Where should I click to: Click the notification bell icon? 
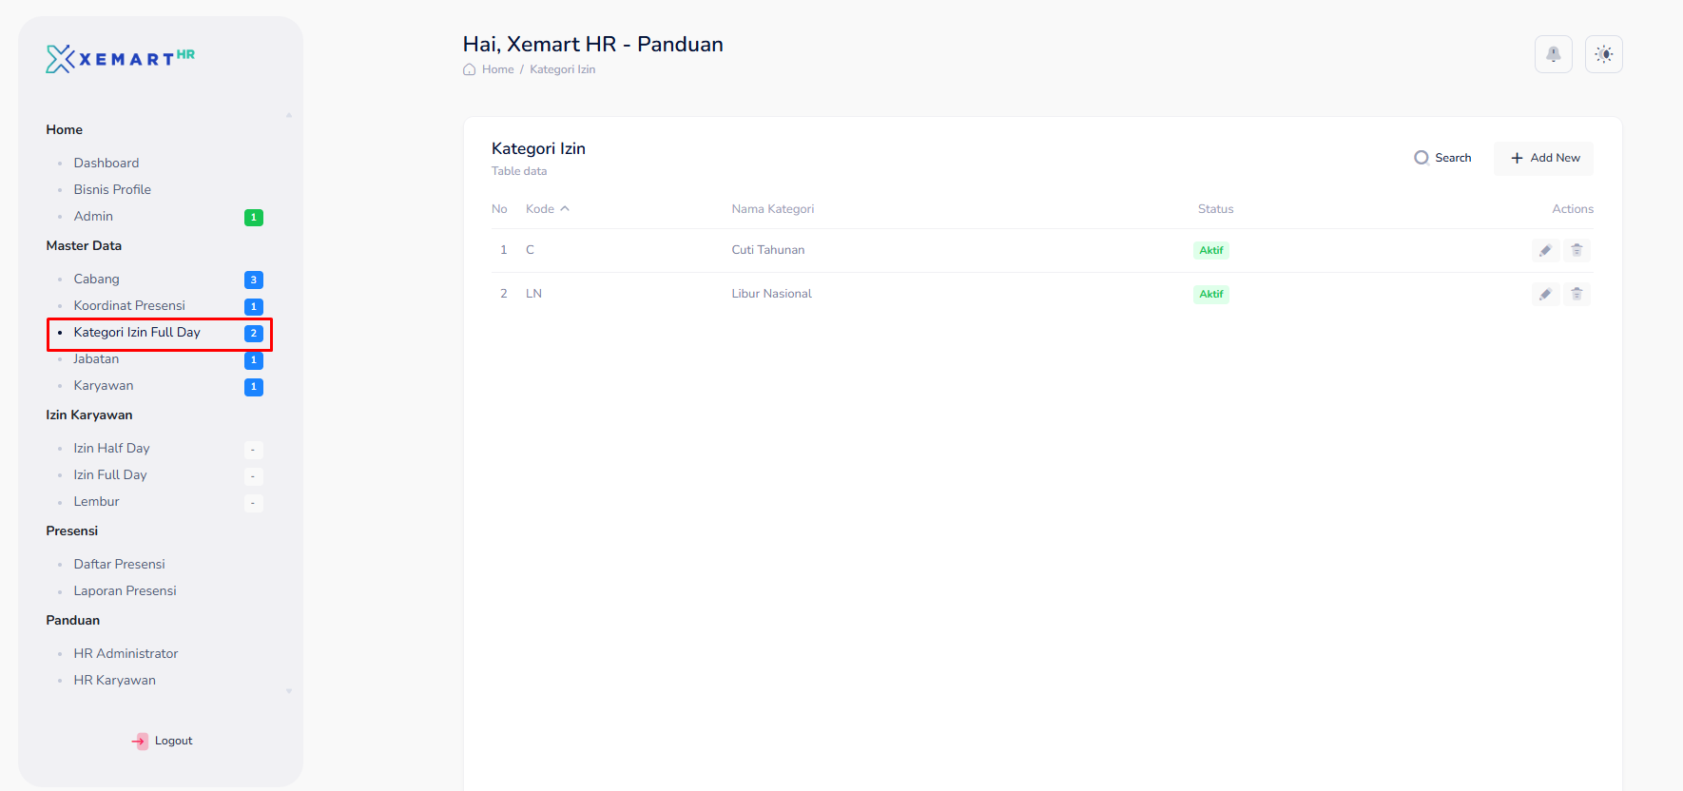tap(1553, 54)
